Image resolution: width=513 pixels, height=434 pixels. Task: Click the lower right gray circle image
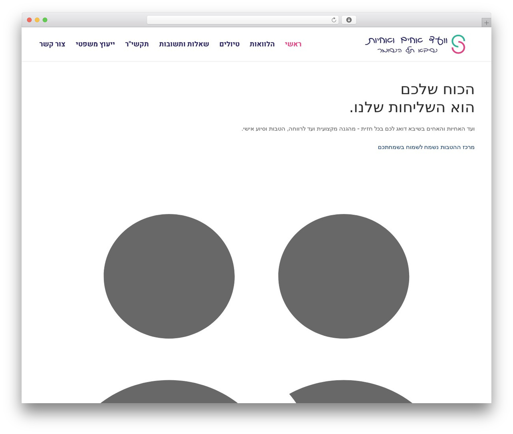click(x=351, y=392)
